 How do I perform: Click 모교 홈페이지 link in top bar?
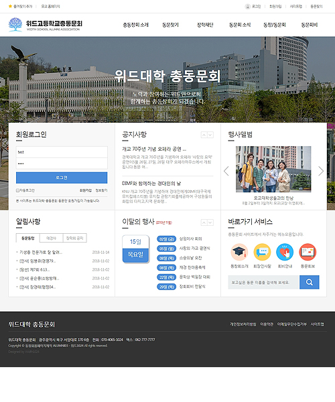(50, 7)
